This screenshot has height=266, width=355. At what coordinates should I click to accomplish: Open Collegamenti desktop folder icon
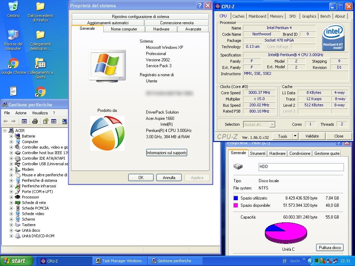point(40,35)
